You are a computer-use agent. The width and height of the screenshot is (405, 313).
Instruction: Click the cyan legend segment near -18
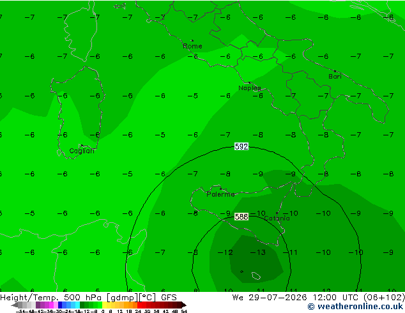pos(77,305)
